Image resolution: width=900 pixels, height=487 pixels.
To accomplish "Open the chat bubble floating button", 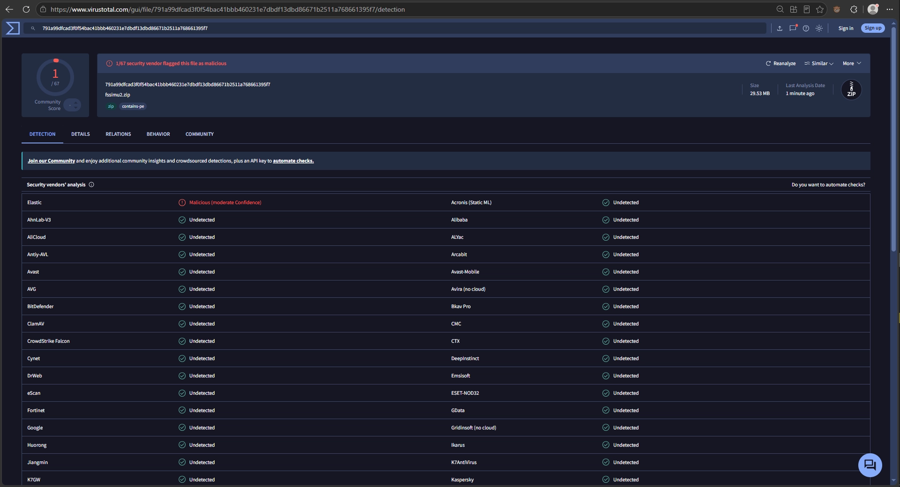I will pyautogui.click(x=870, y=465).
